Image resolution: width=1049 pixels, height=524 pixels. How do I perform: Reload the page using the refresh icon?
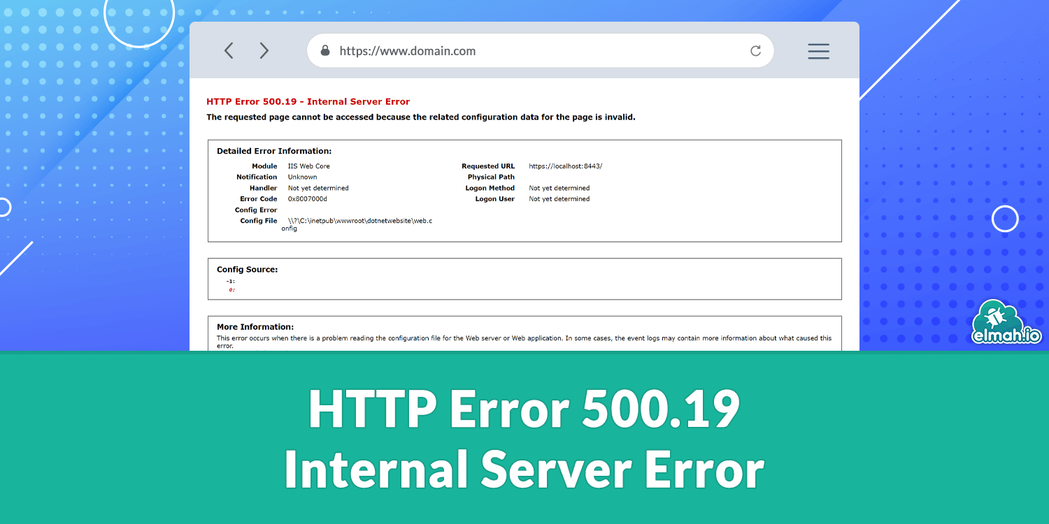coord(755,50)
